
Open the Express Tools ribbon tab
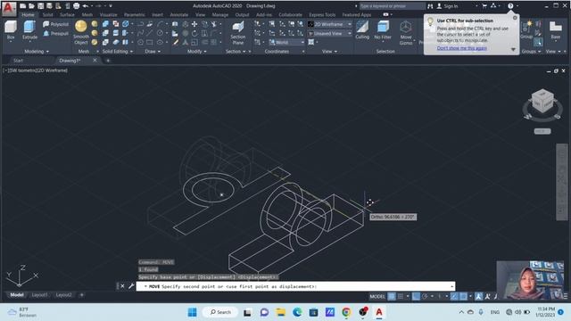point(322,14)
